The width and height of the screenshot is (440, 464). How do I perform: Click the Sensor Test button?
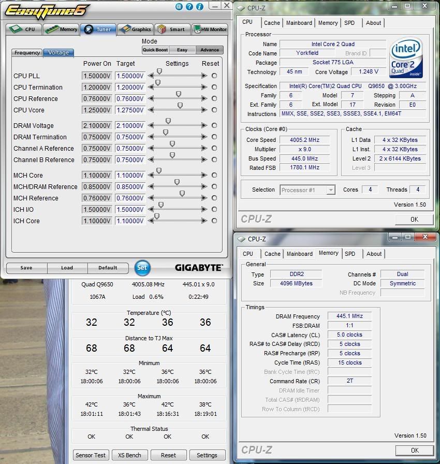91,455
